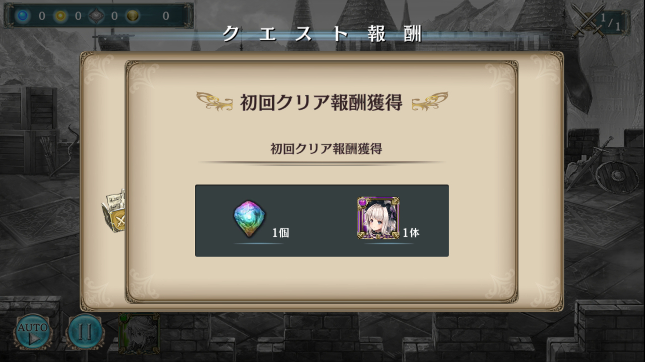Click the large 初回クリア報酬獲得 heading
645x362 pixels.
coord(321,102)
